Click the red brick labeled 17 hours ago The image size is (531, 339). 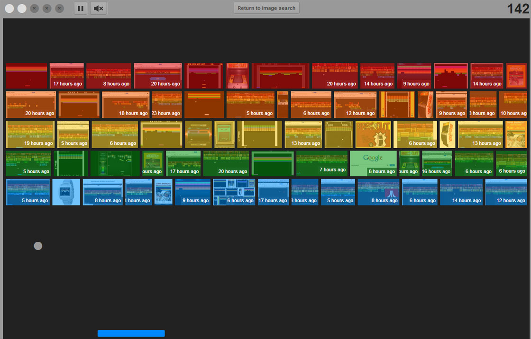click(66, 76)
